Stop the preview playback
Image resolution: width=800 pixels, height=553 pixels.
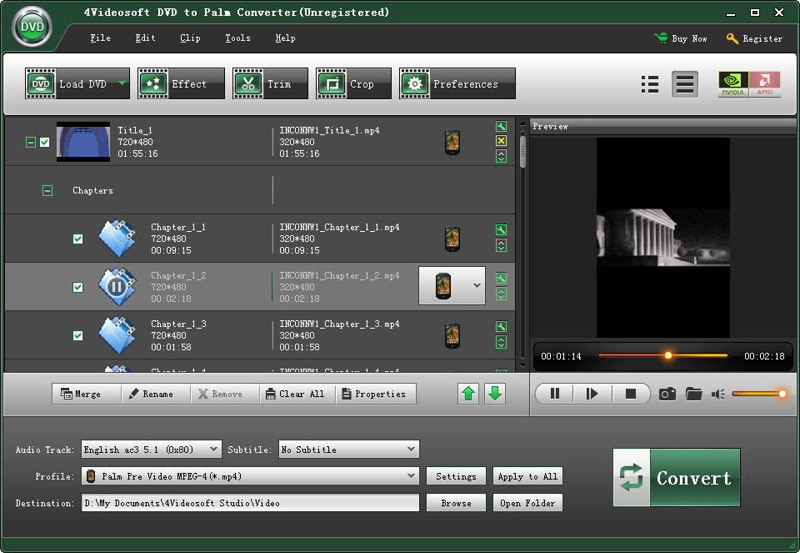tap(631, 393)
